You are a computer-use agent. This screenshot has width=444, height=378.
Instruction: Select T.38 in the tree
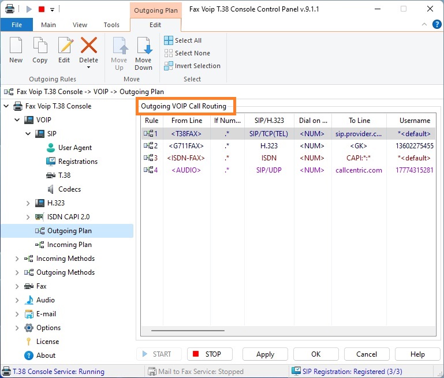click(58, 175)
